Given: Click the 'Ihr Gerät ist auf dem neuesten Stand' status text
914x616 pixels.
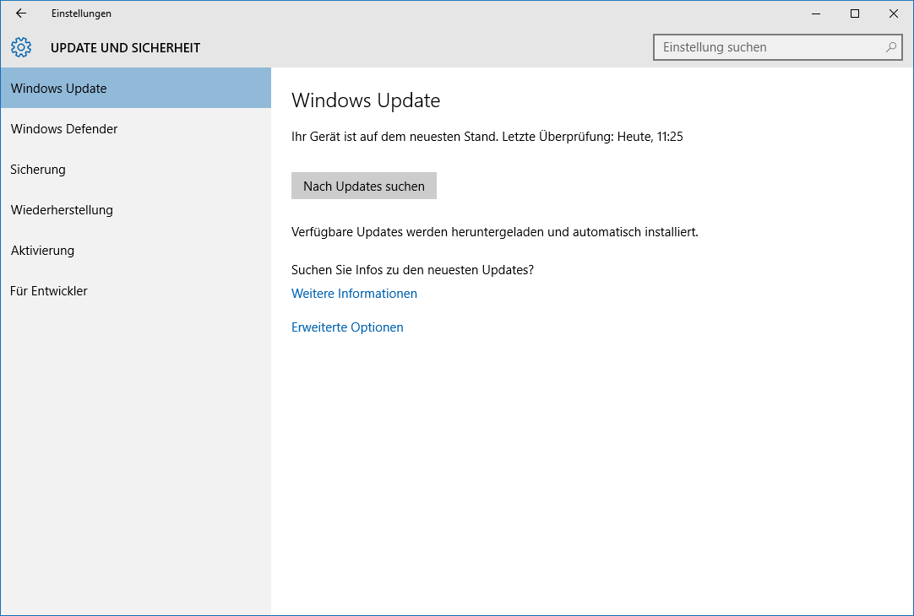Looking at the screenshot, I should (x=394, y=136).
